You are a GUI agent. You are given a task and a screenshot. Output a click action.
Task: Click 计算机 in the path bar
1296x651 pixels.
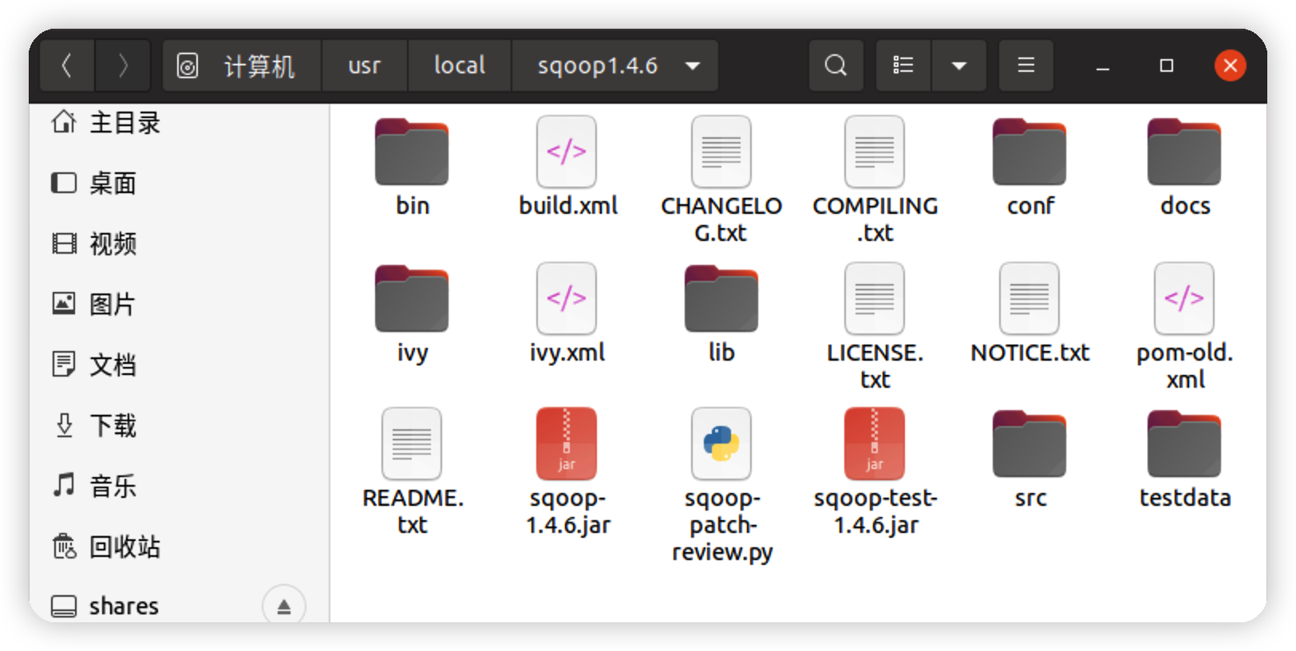click(x=242, y=65)
